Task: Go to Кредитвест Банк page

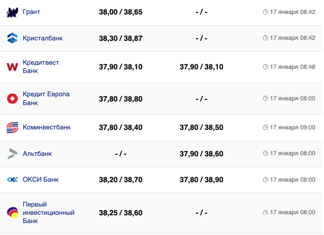Action: pyautogui.click(x=41, y=67)
